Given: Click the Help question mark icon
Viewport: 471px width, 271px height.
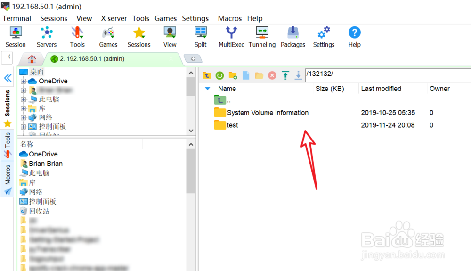Looking at the screenshot, I should click(355, 37).
